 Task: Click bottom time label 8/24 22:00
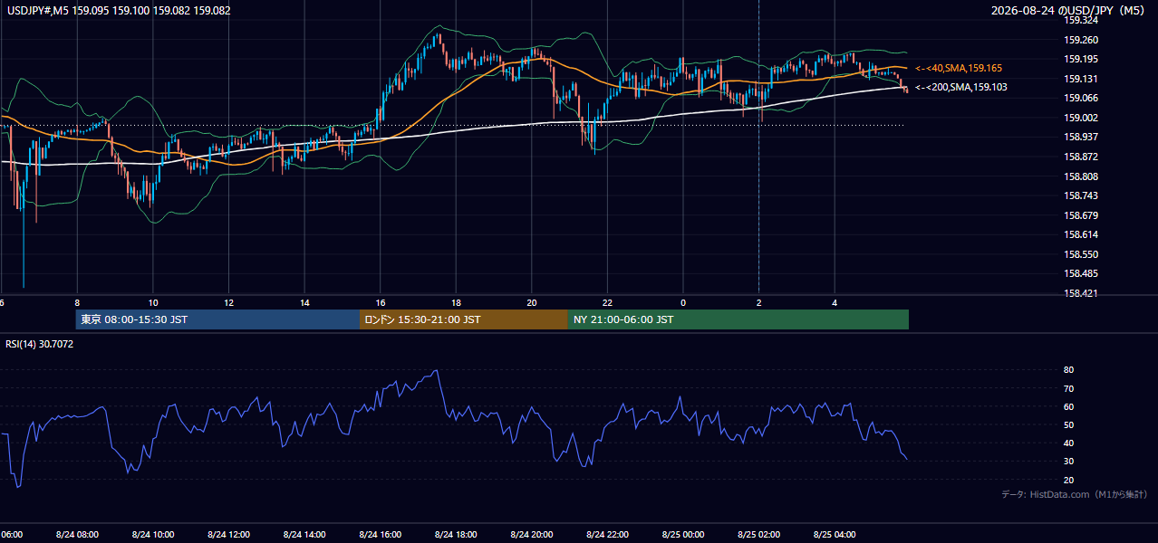pos(607,535)
